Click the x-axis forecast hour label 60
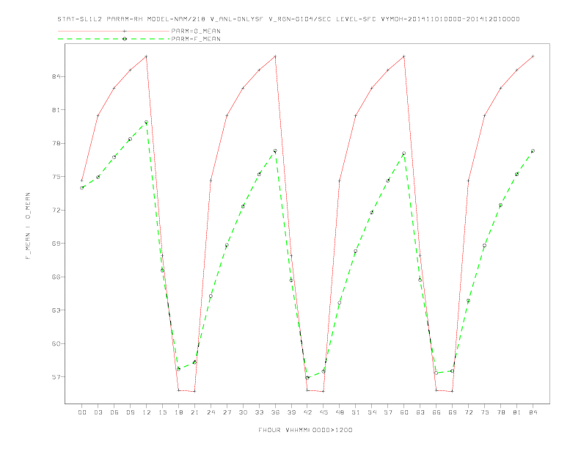Viewport: 581px width, 449px height. pyautogui.click(x=404, y=412)
